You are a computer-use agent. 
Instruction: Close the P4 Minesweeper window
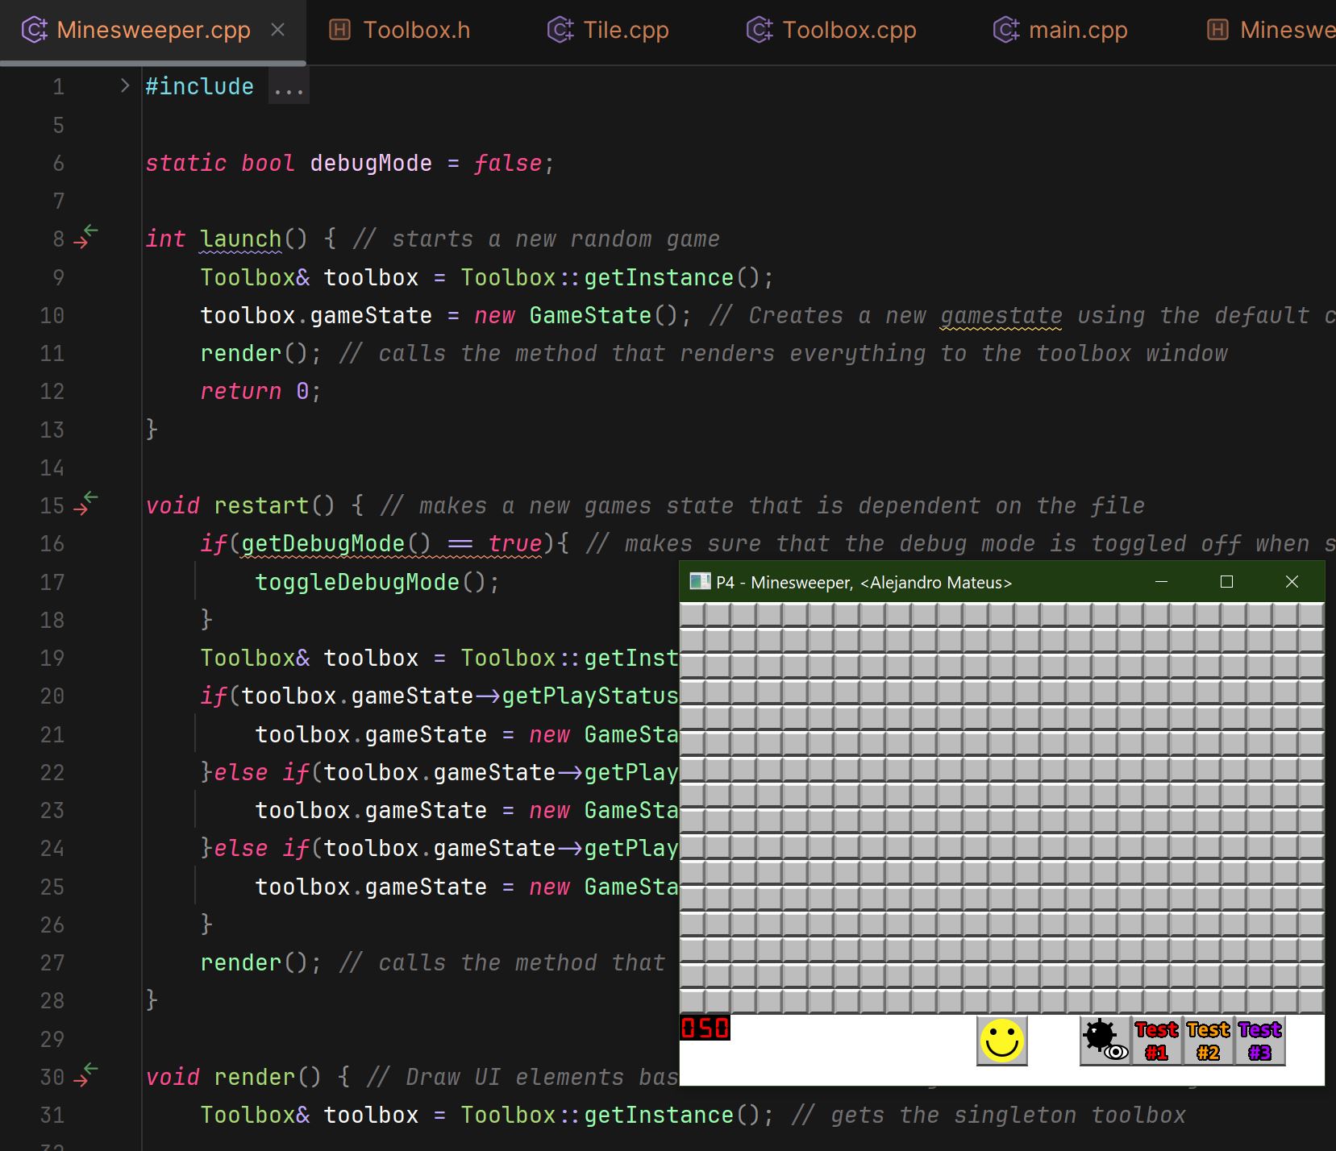pyautogui.click(x=1292, y=582)
